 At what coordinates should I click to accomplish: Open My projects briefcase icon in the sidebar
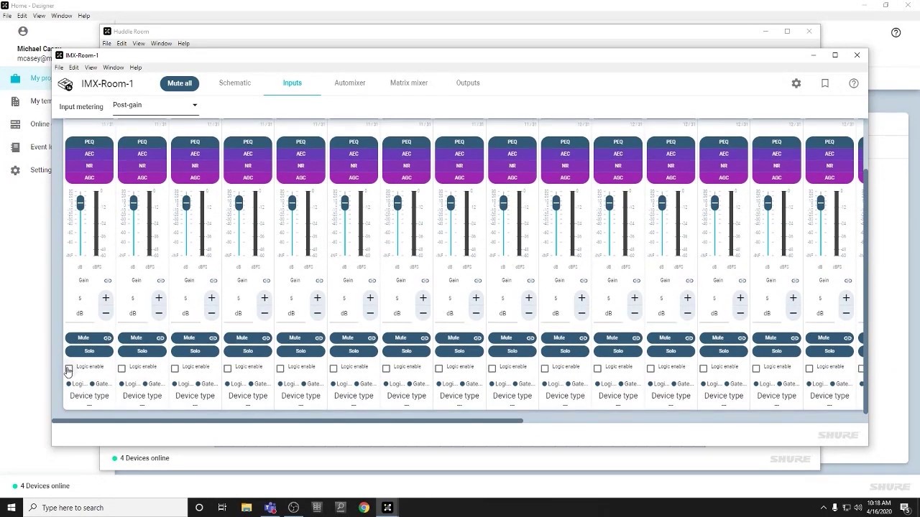15,78
